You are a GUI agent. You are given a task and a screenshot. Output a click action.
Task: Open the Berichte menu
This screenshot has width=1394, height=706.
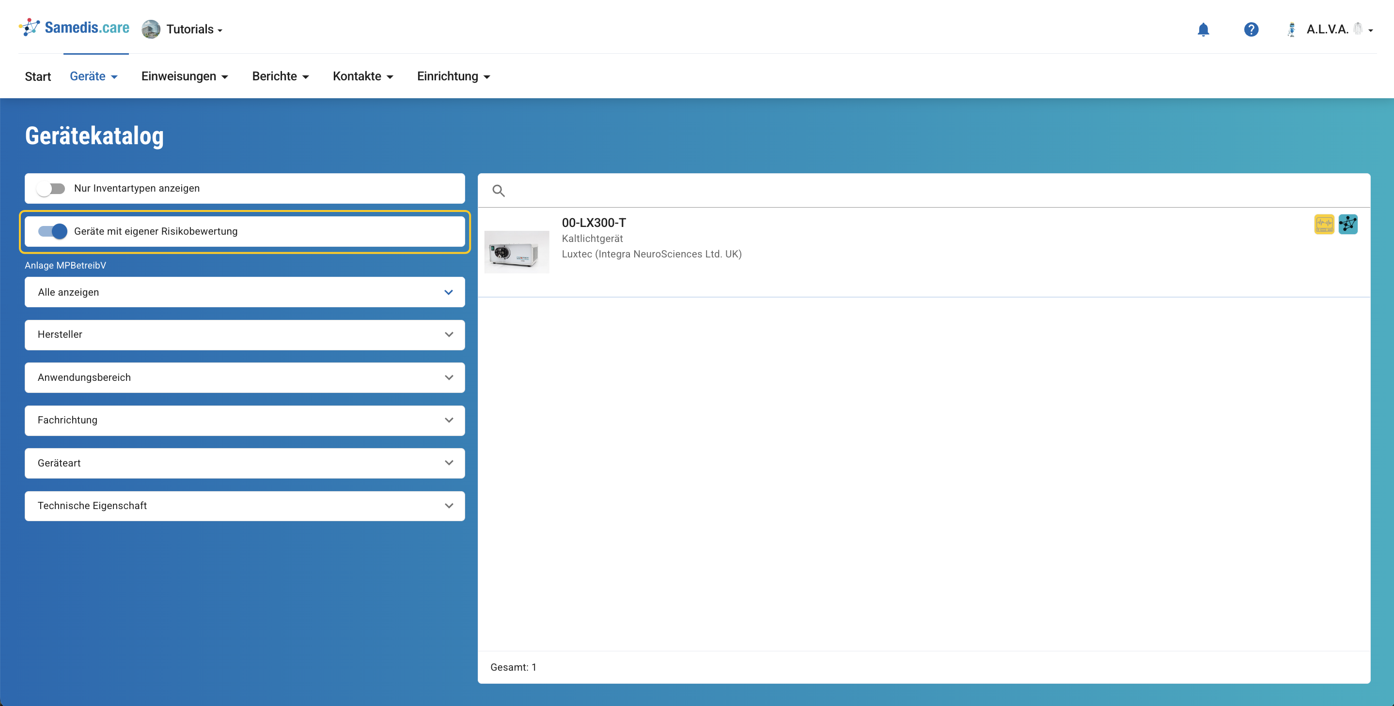coord(281,76)
